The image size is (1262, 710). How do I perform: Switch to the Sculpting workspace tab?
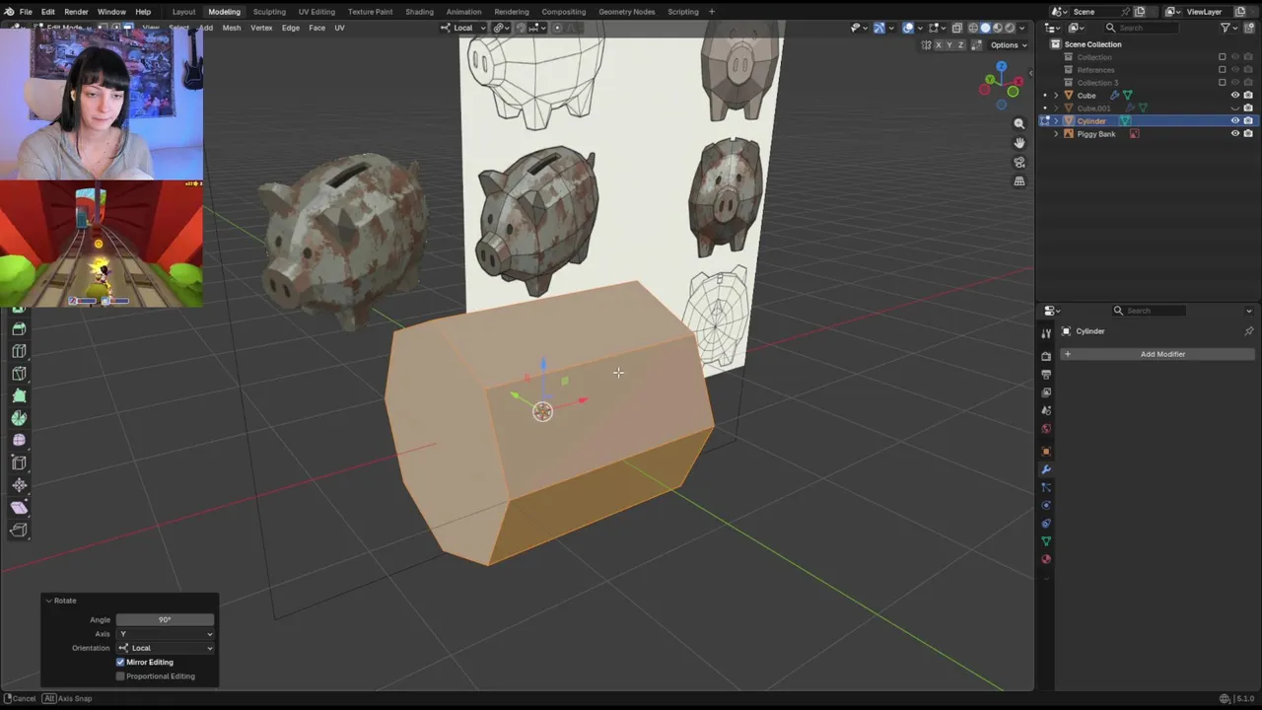pyautogui.click(x=269, y=12)
